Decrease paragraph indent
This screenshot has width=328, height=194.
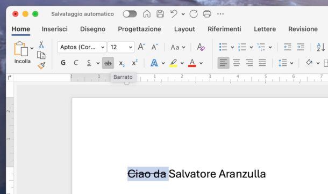click(288, 47)
